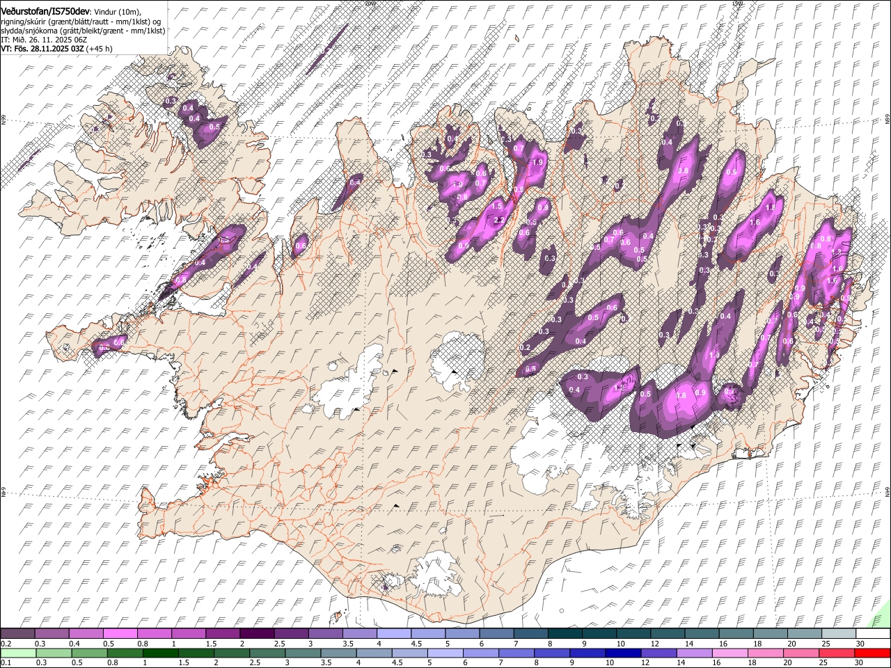891x668 pixels.
Task: Click the VT: Fös. 28.11.2025 03Z line
Action: point(42,49)
